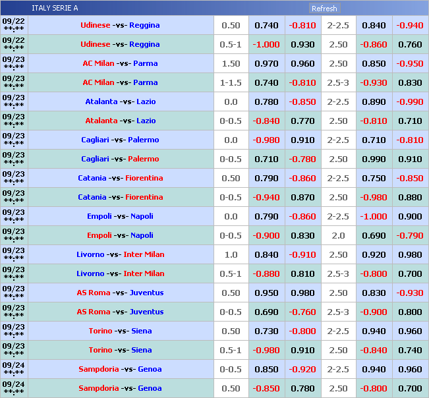Choose the 0.780 odds for Sampdoria-Genoa

(302, 389)
